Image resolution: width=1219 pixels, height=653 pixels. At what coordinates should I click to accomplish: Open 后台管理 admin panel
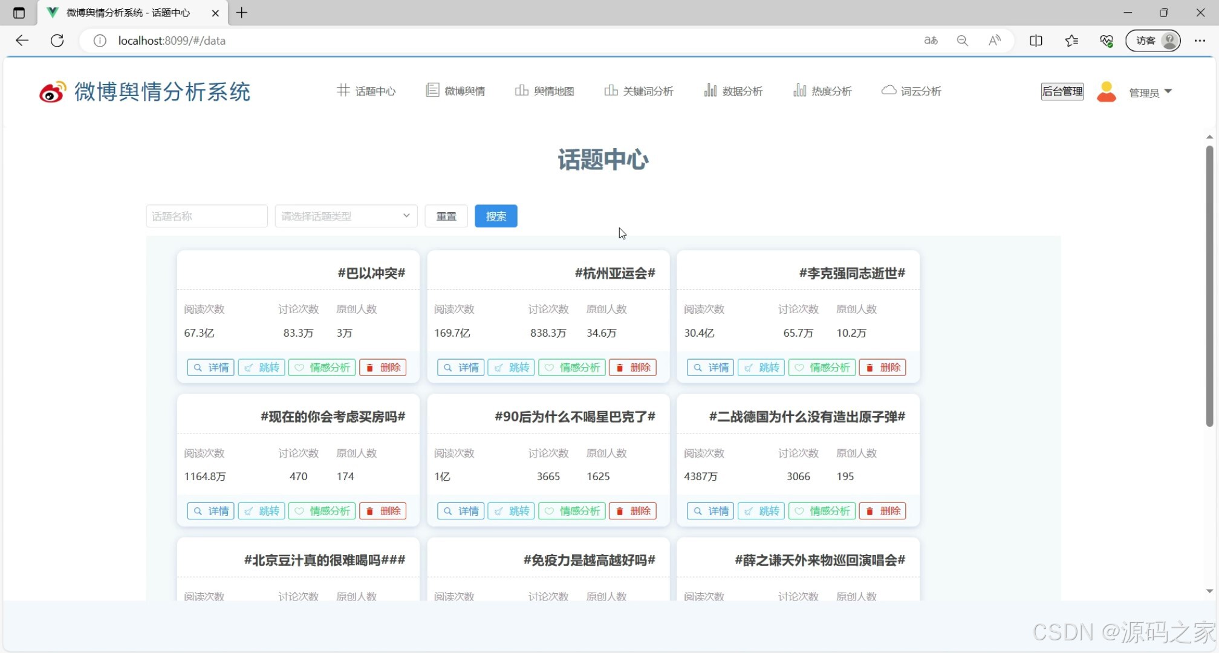pos(1062,91)
